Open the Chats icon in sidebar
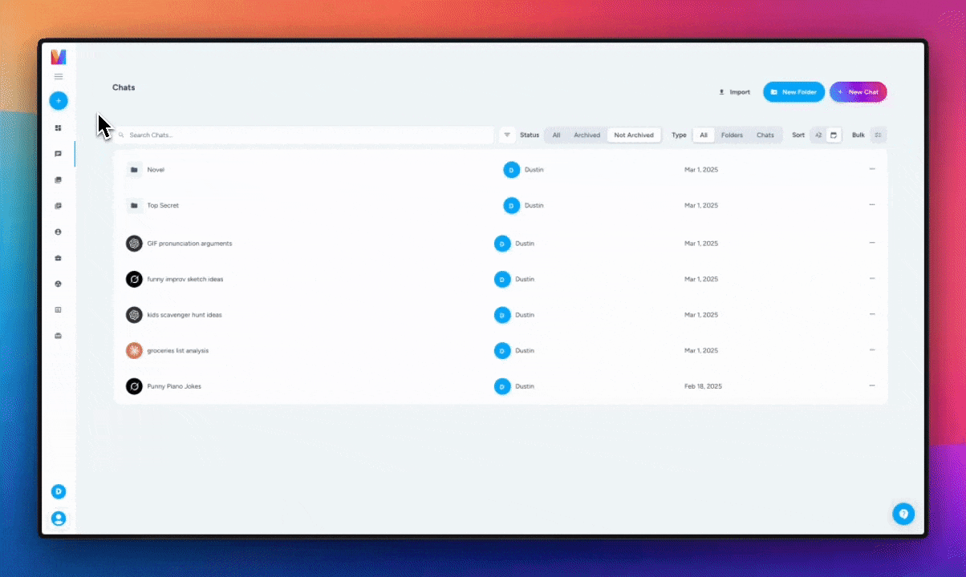Screen dimensions: 966x577 click(x=59, y=154)
